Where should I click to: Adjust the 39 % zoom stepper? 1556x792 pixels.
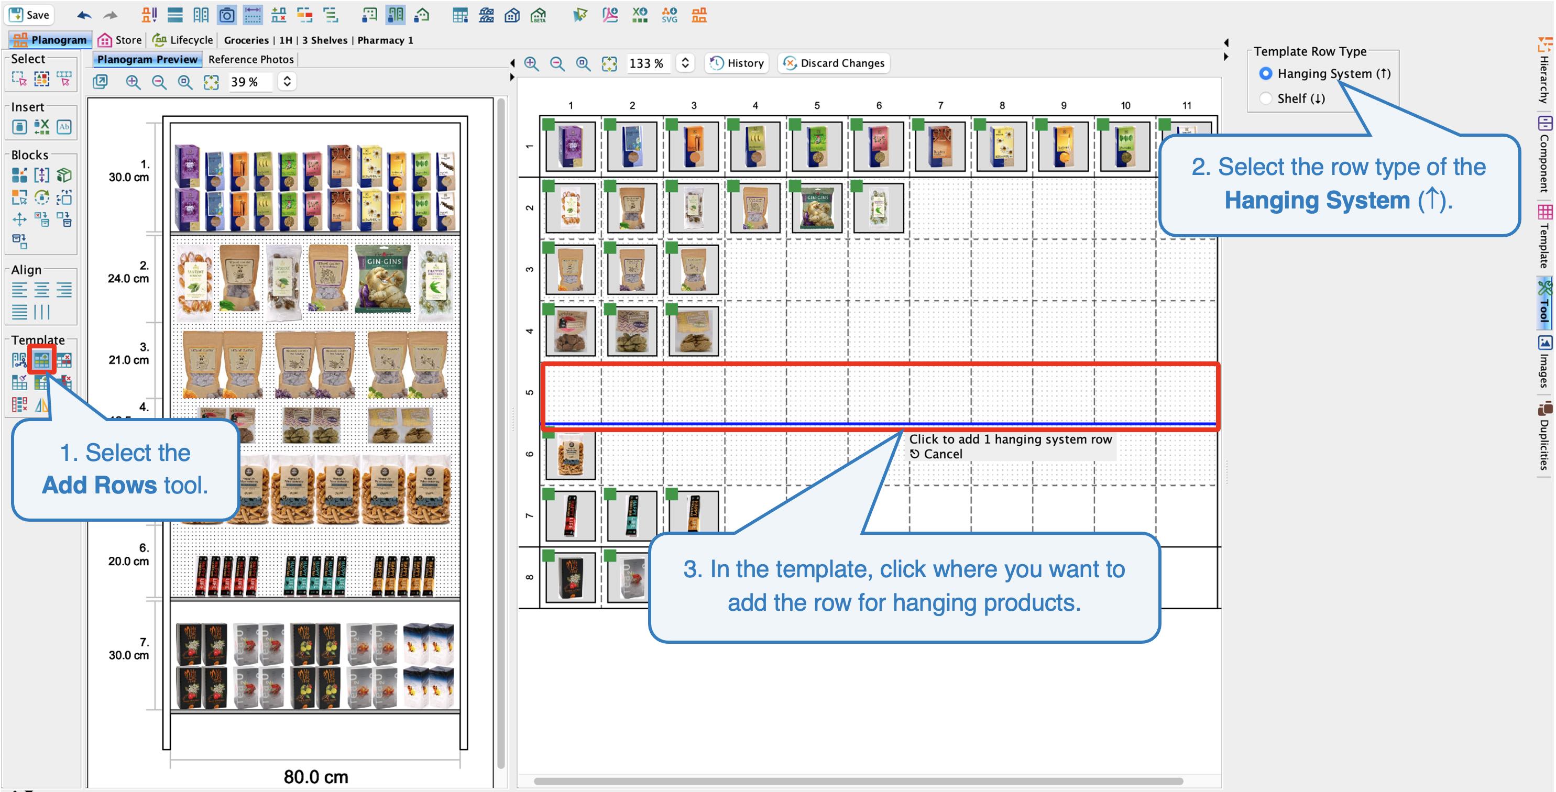[x=288, y=82]
